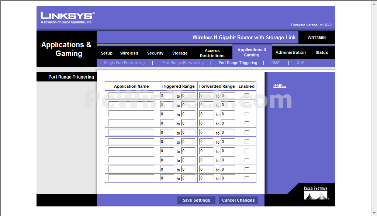Enable the seventh row's checkbox
The width and height of the screenshot is (377, 216).
click(x=247, y=151)
